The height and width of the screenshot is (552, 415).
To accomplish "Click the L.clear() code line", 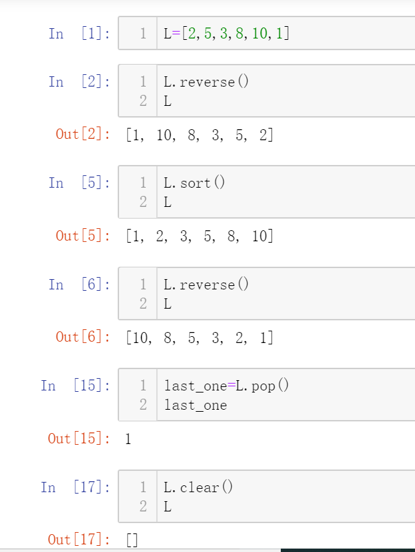I will [x=199, y=487].
